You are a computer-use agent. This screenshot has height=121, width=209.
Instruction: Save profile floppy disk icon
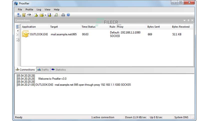pos(49,15)
